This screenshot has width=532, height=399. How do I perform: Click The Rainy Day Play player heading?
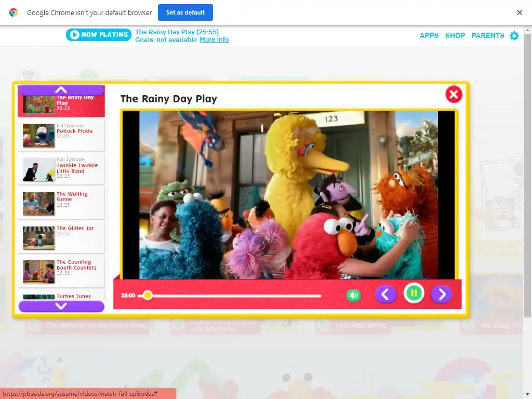click(x=169, y=99)
